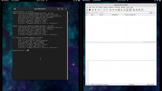Focus the Apply a display filter field

(118, 13)
